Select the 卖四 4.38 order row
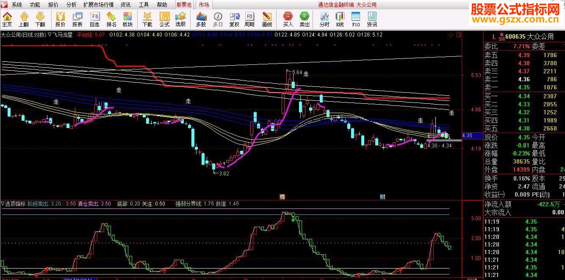Viewport: 565px width, 280px height. coord(524,63)
